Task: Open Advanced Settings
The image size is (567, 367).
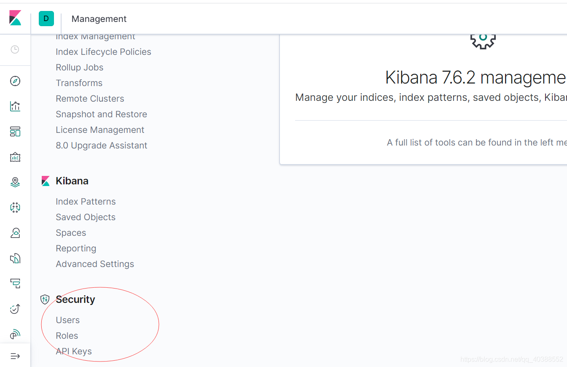Action: coord(95,264)
